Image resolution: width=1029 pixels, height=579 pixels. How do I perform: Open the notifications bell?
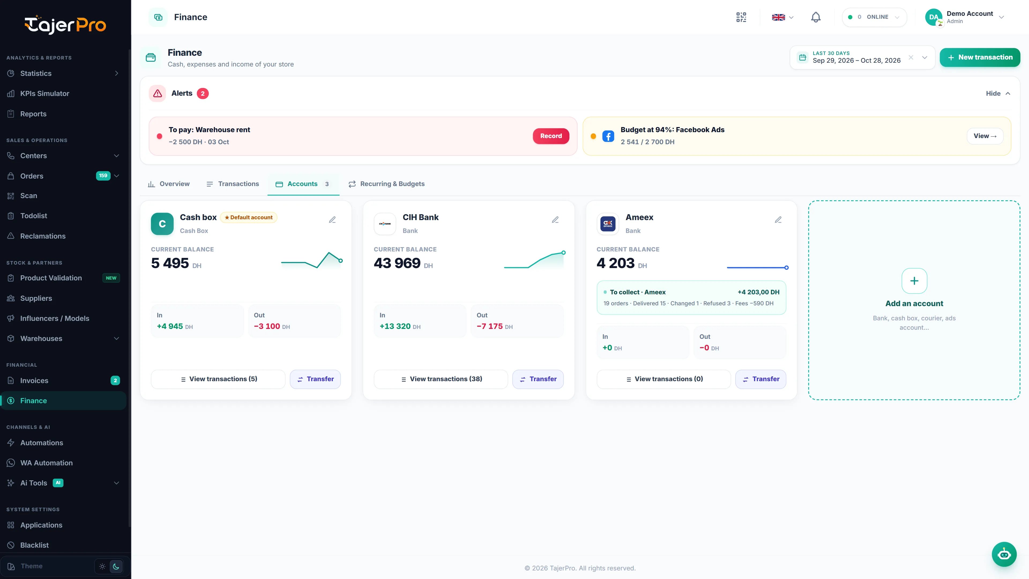[x=816, y=17]
